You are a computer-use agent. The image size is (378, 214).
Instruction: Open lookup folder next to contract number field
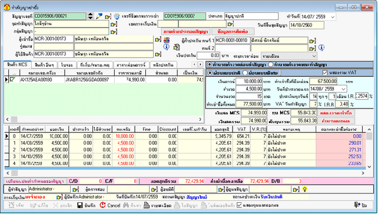[108, 16]
